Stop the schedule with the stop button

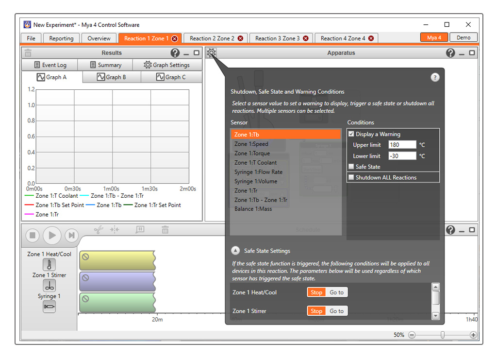pyautogui.click(x=32, y=235)
